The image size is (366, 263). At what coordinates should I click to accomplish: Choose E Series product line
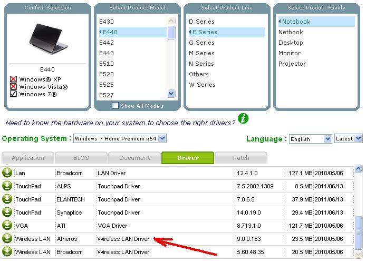click(x=227, y=32)
